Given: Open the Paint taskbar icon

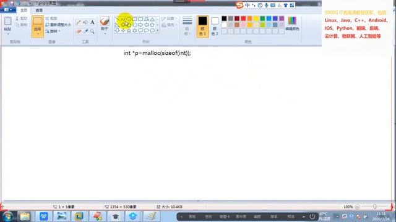Looking at the screenshot, I should coord(152,216).
